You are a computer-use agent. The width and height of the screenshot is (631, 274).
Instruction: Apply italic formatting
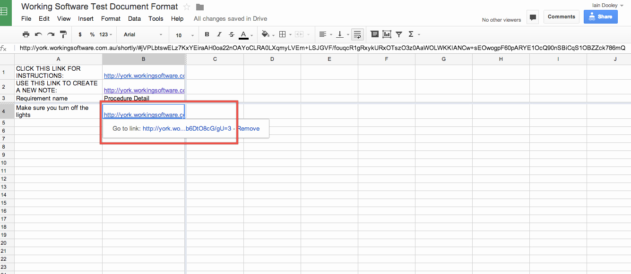point(219,34)
